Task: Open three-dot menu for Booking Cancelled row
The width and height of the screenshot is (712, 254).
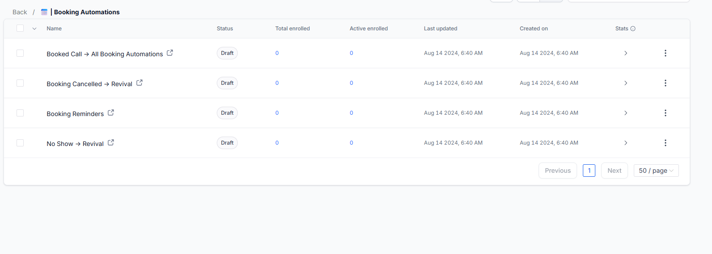Action: pos(665,83)
